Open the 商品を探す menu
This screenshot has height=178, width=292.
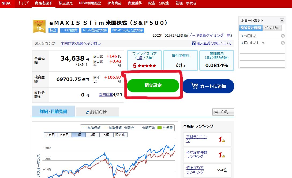click(43, 3)
